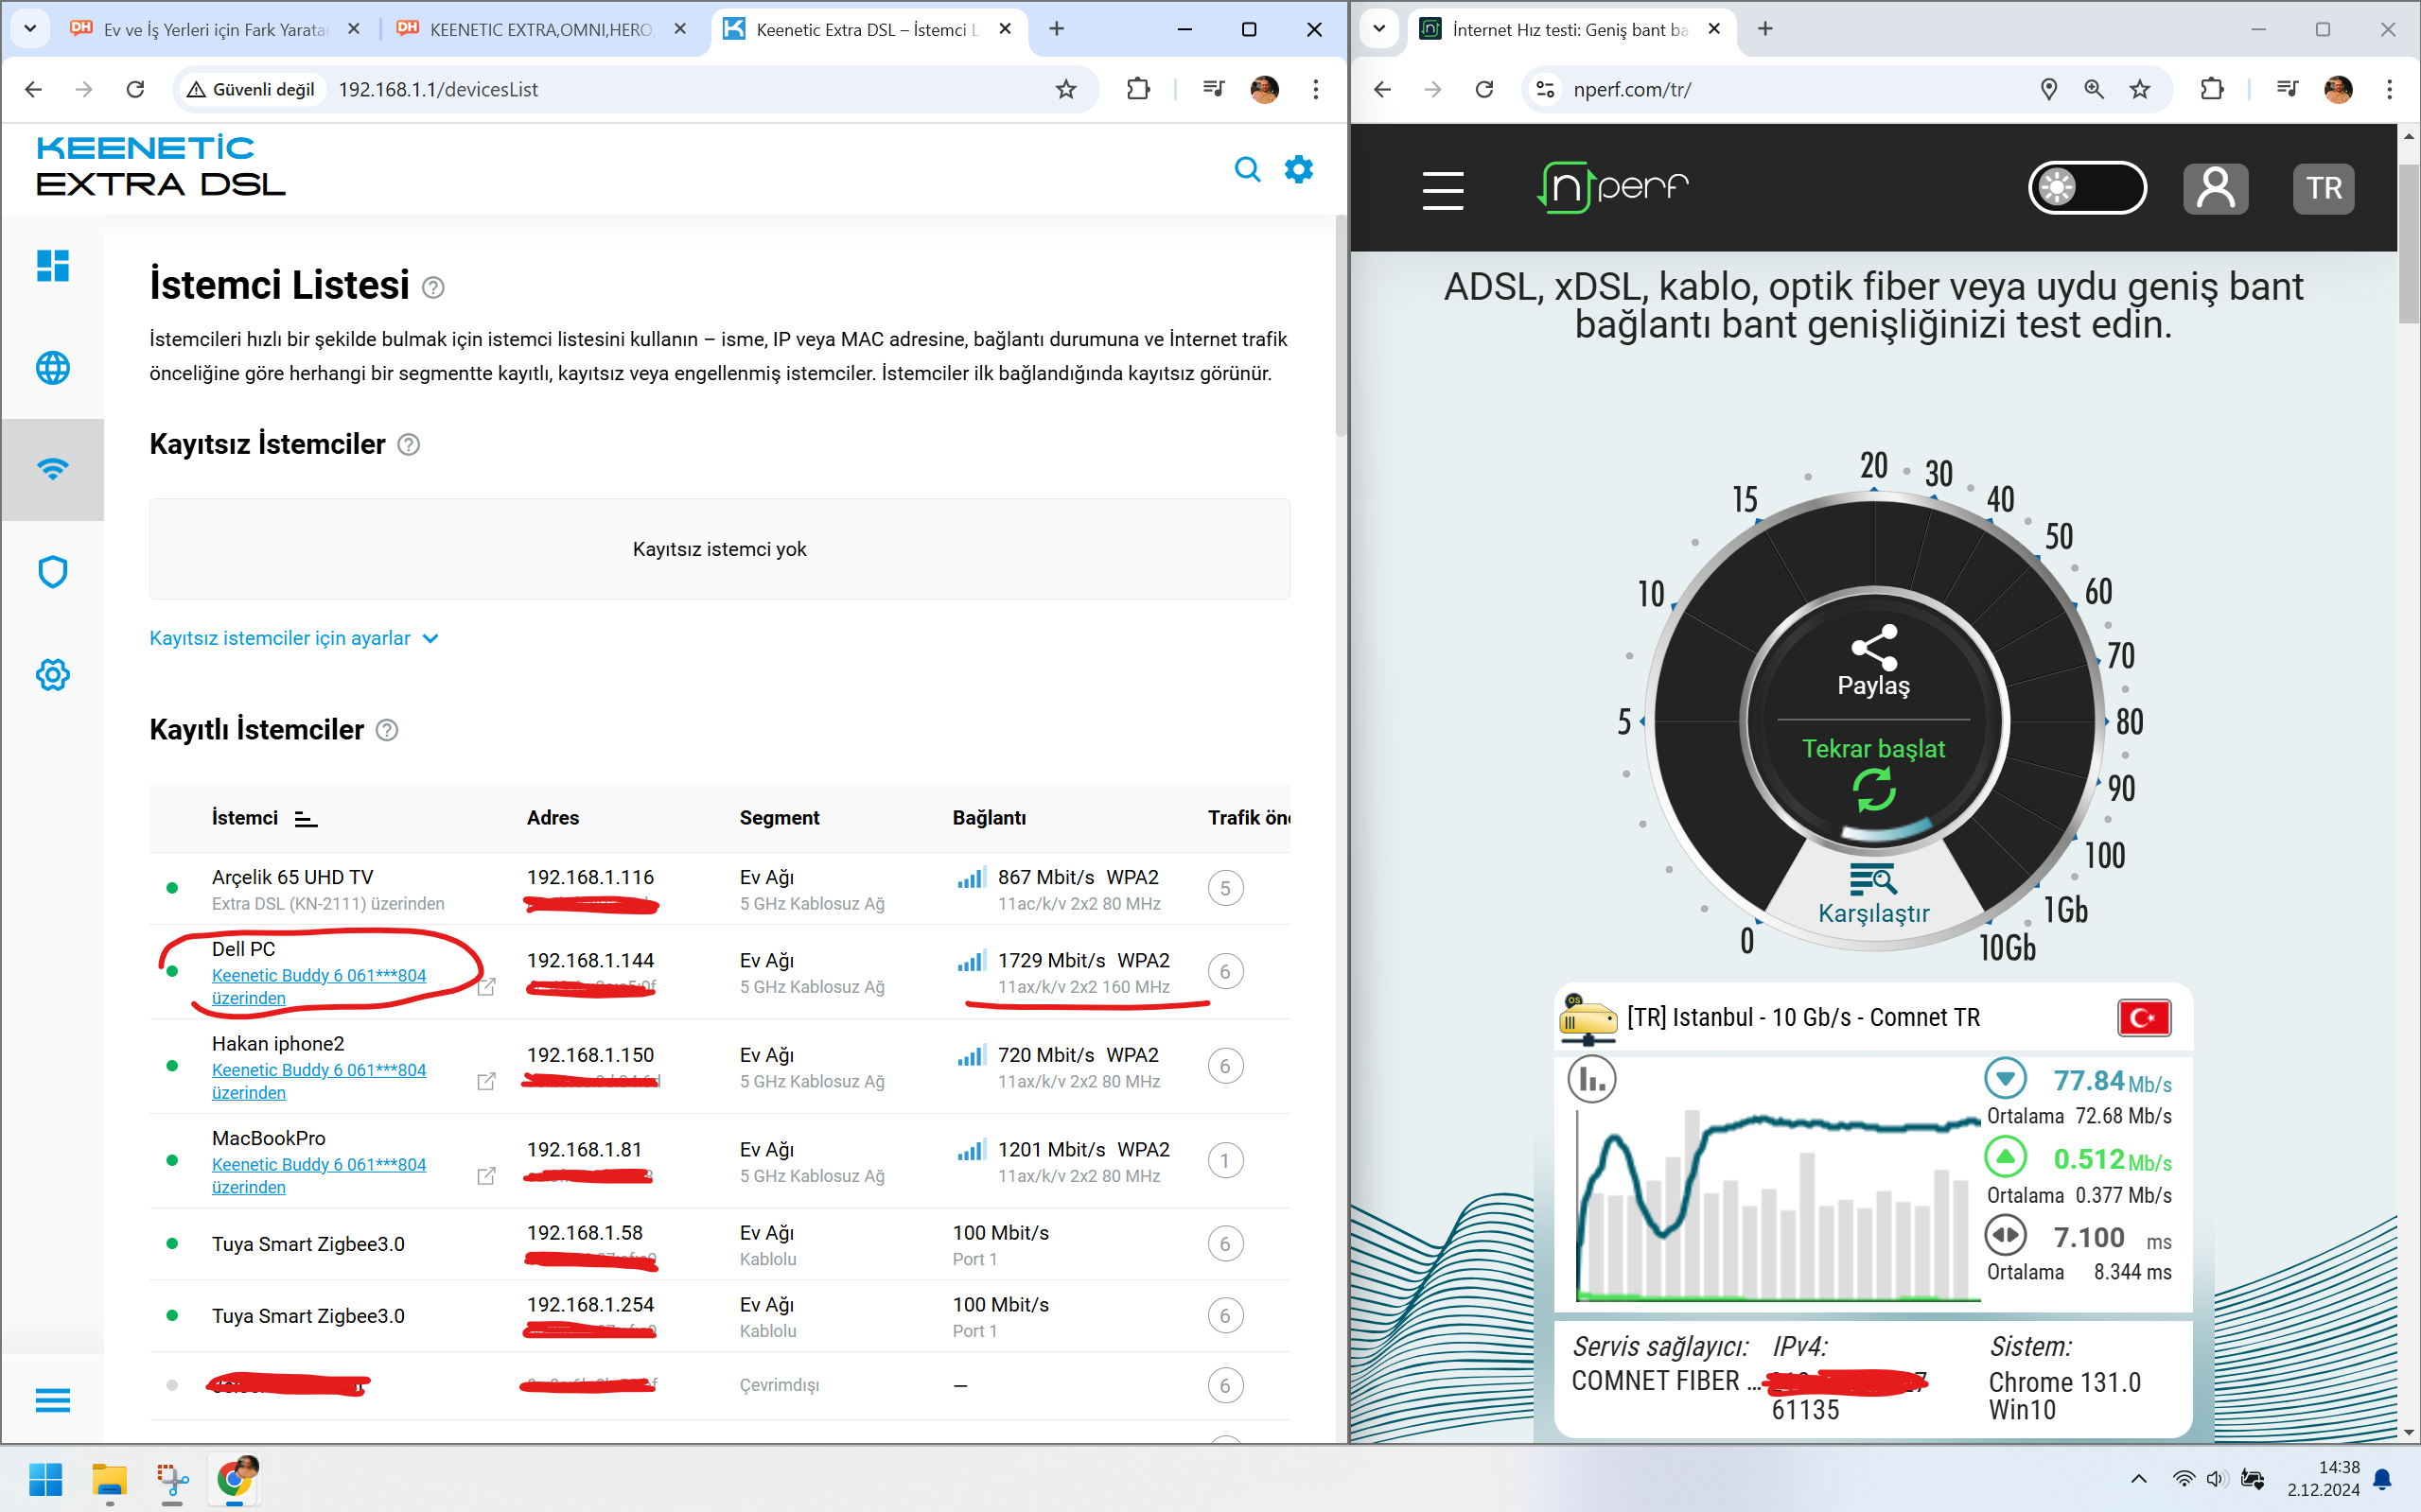Viewport: 2421px width, 1512px height.
Task: Reload the nPerf page
Action: coord(1484,89)
